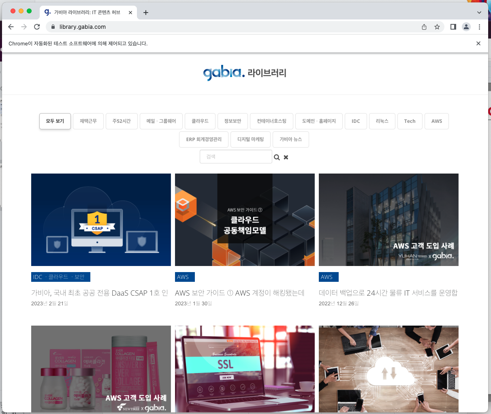Reload the page with refresh icon
Screen dimensions: 491x414
pyautogui.click(x=37, y=27)
